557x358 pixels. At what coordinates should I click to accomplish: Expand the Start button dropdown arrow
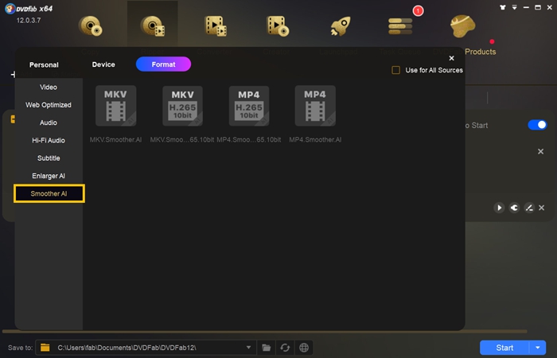(538, 348)
